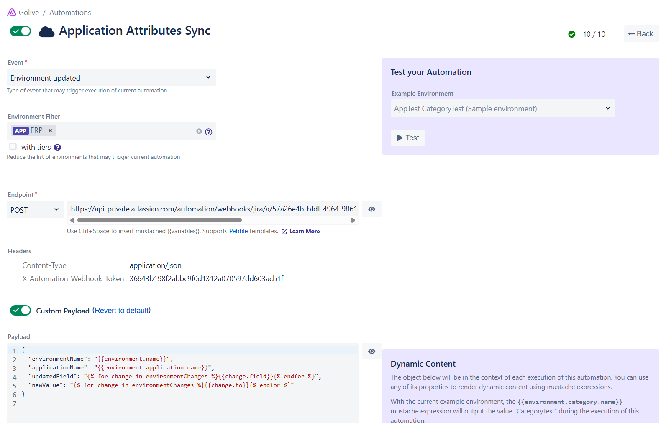Click into the endpoint URL field
666x423 pixels.
(213, 209)
